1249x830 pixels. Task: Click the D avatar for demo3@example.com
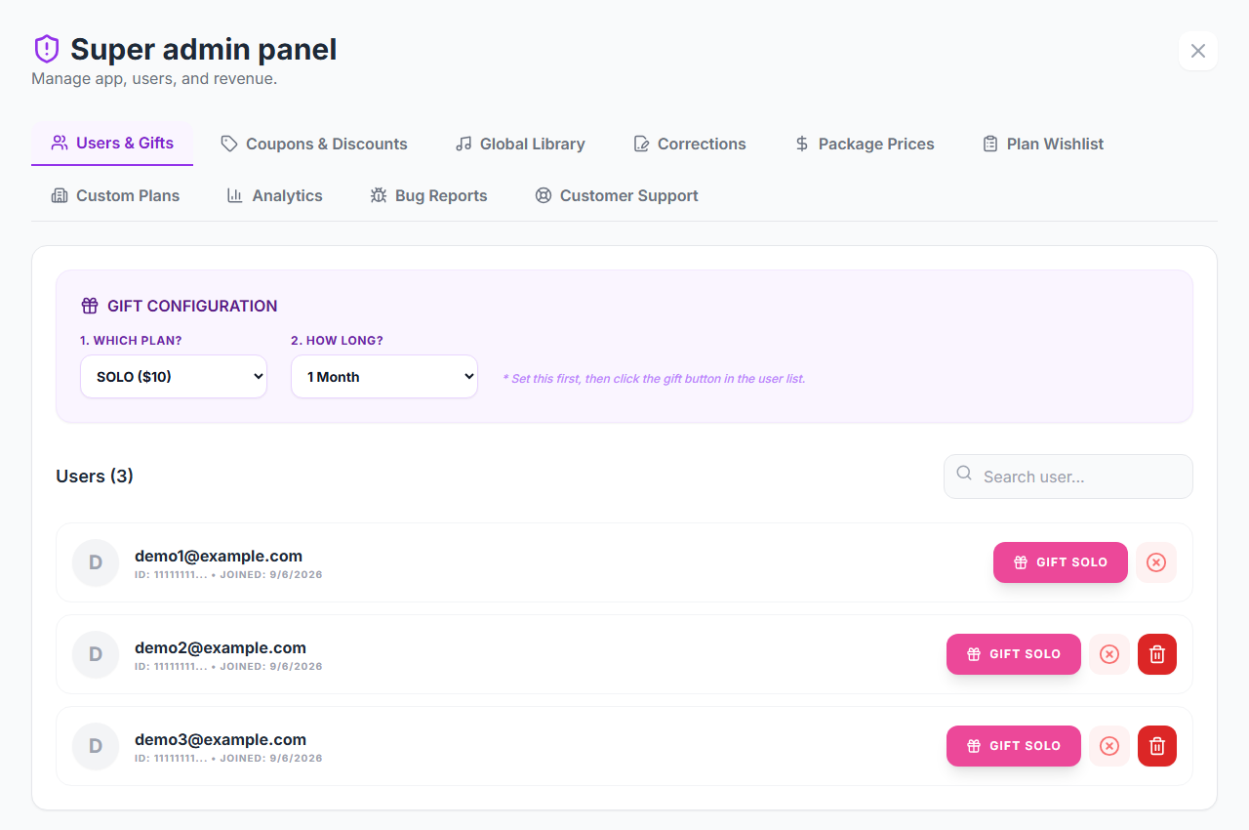(96, 746)
